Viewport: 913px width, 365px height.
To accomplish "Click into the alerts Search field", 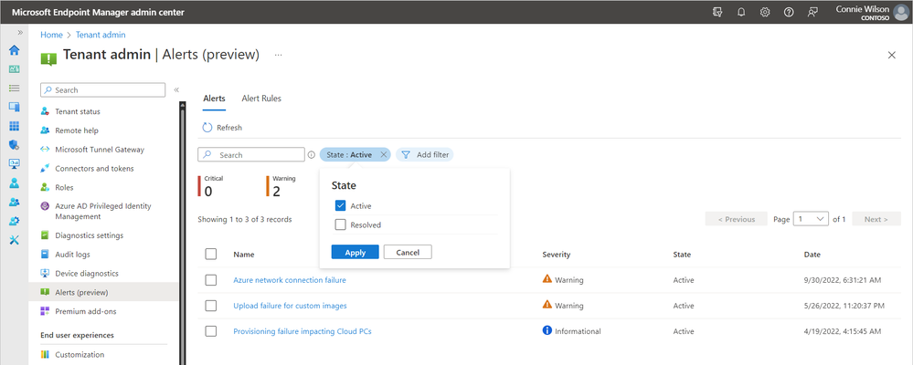I will [251, 155].
